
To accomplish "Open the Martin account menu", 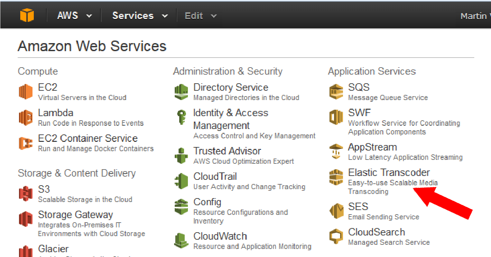I will pyautogui.click(x=476, y=16).
